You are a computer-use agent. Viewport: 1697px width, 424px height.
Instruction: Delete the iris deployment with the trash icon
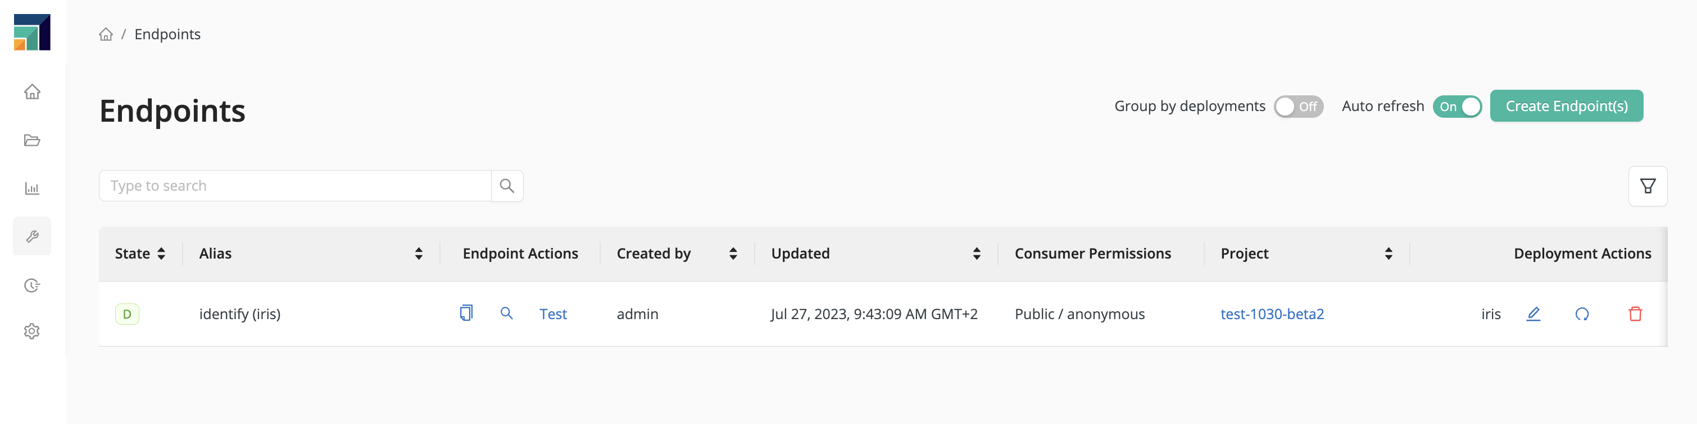pos(1636,314)
